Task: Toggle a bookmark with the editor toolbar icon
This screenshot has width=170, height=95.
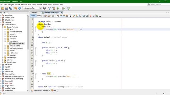Action: click(x=80, y=16)
